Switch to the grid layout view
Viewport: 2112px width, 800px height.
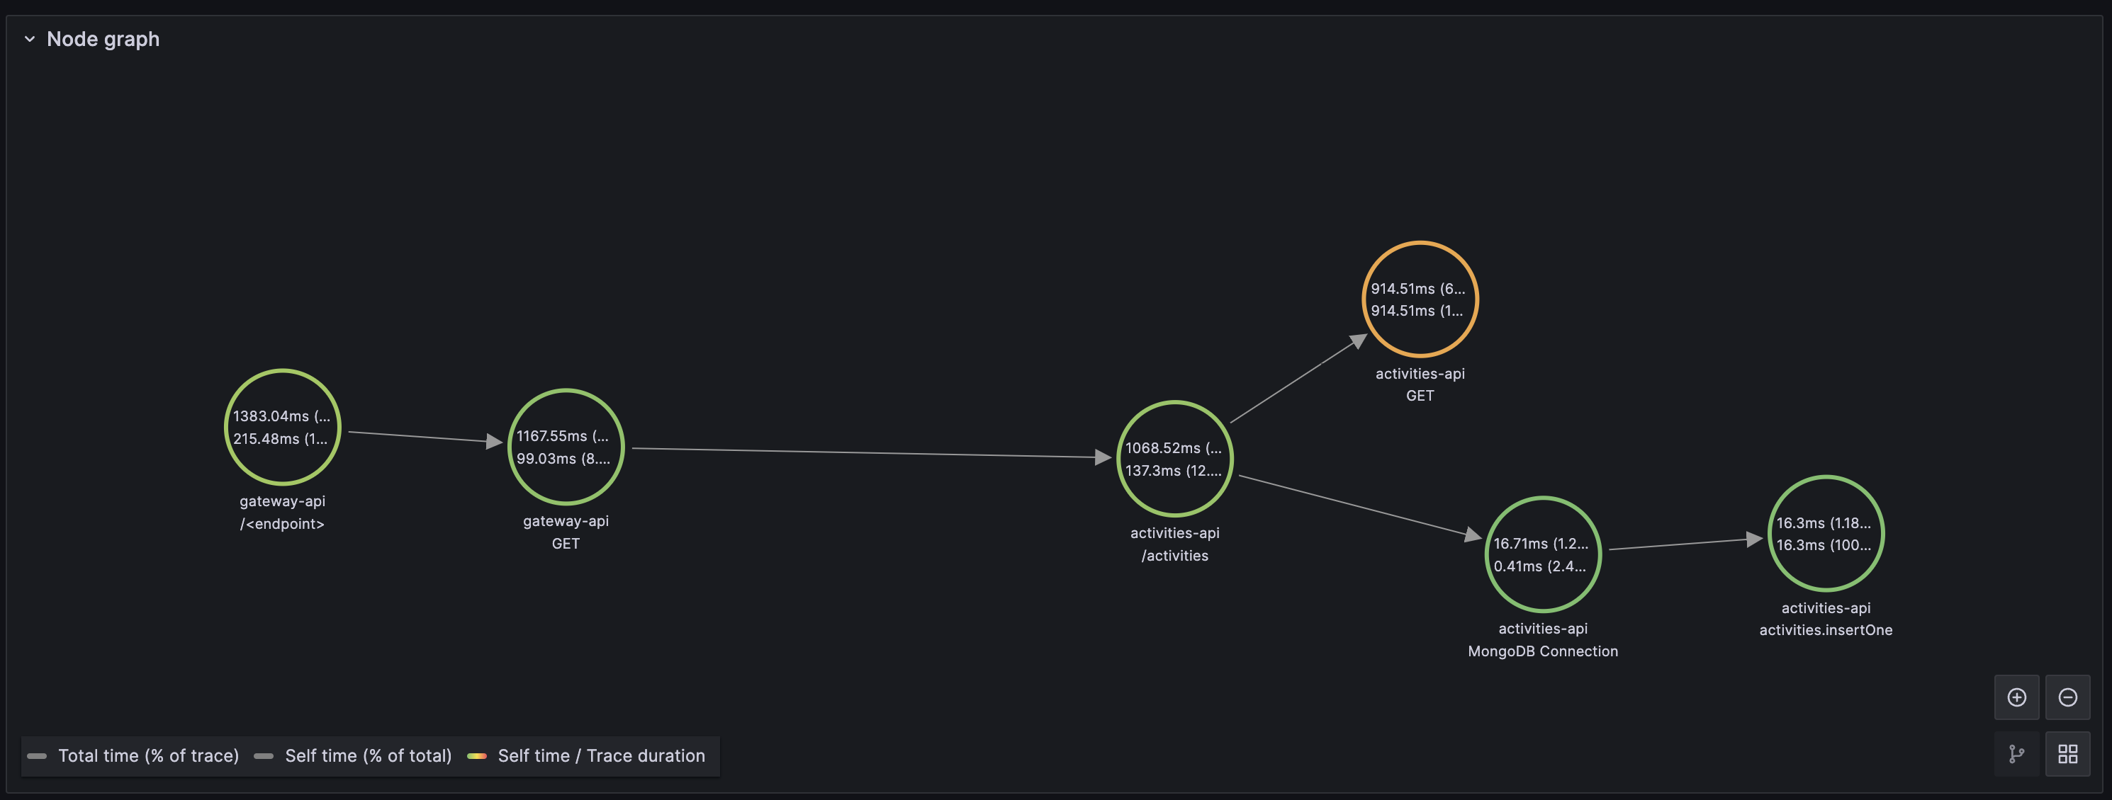[2068, 753]
